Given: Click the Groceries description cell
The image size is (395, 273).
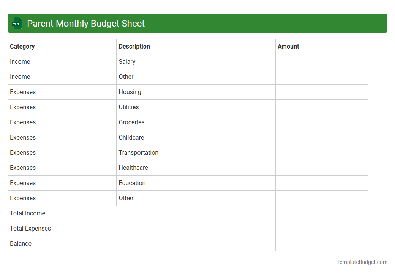Looking at the screenshot, I should pyautogui.click(x=131, y=122).
